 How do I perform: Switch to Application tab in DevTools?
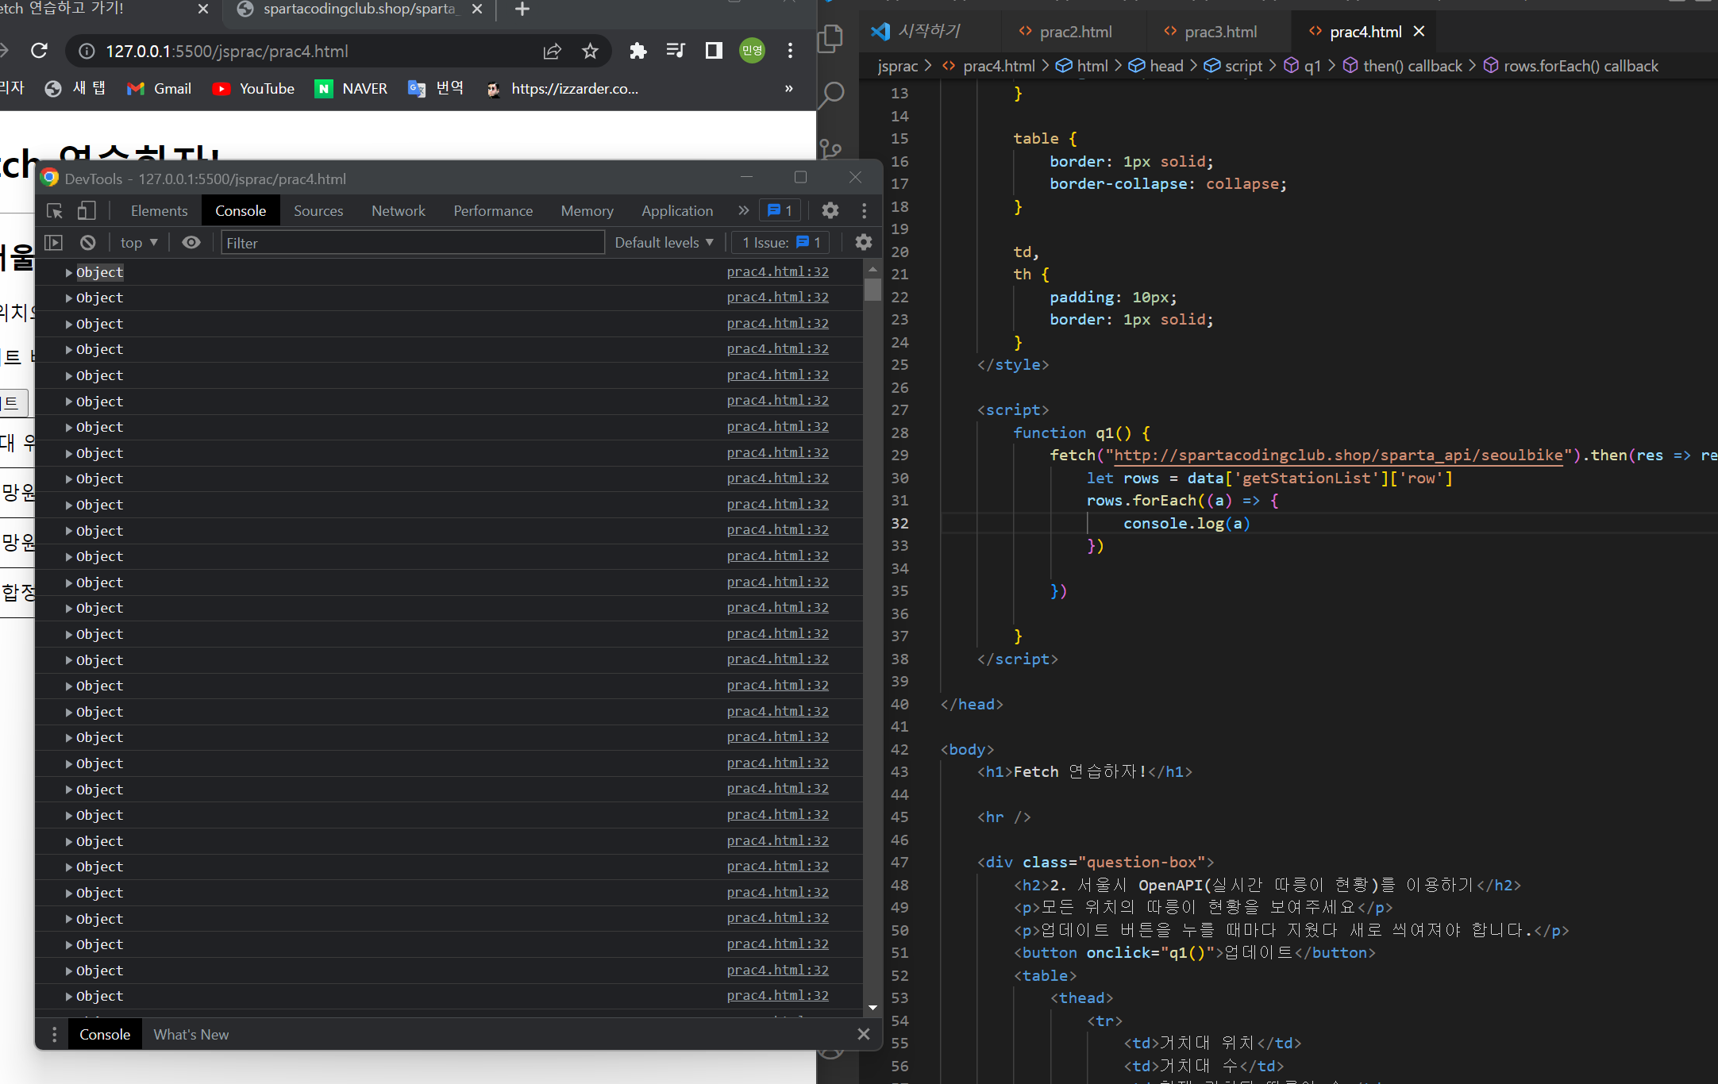click(x=677, y=210)
